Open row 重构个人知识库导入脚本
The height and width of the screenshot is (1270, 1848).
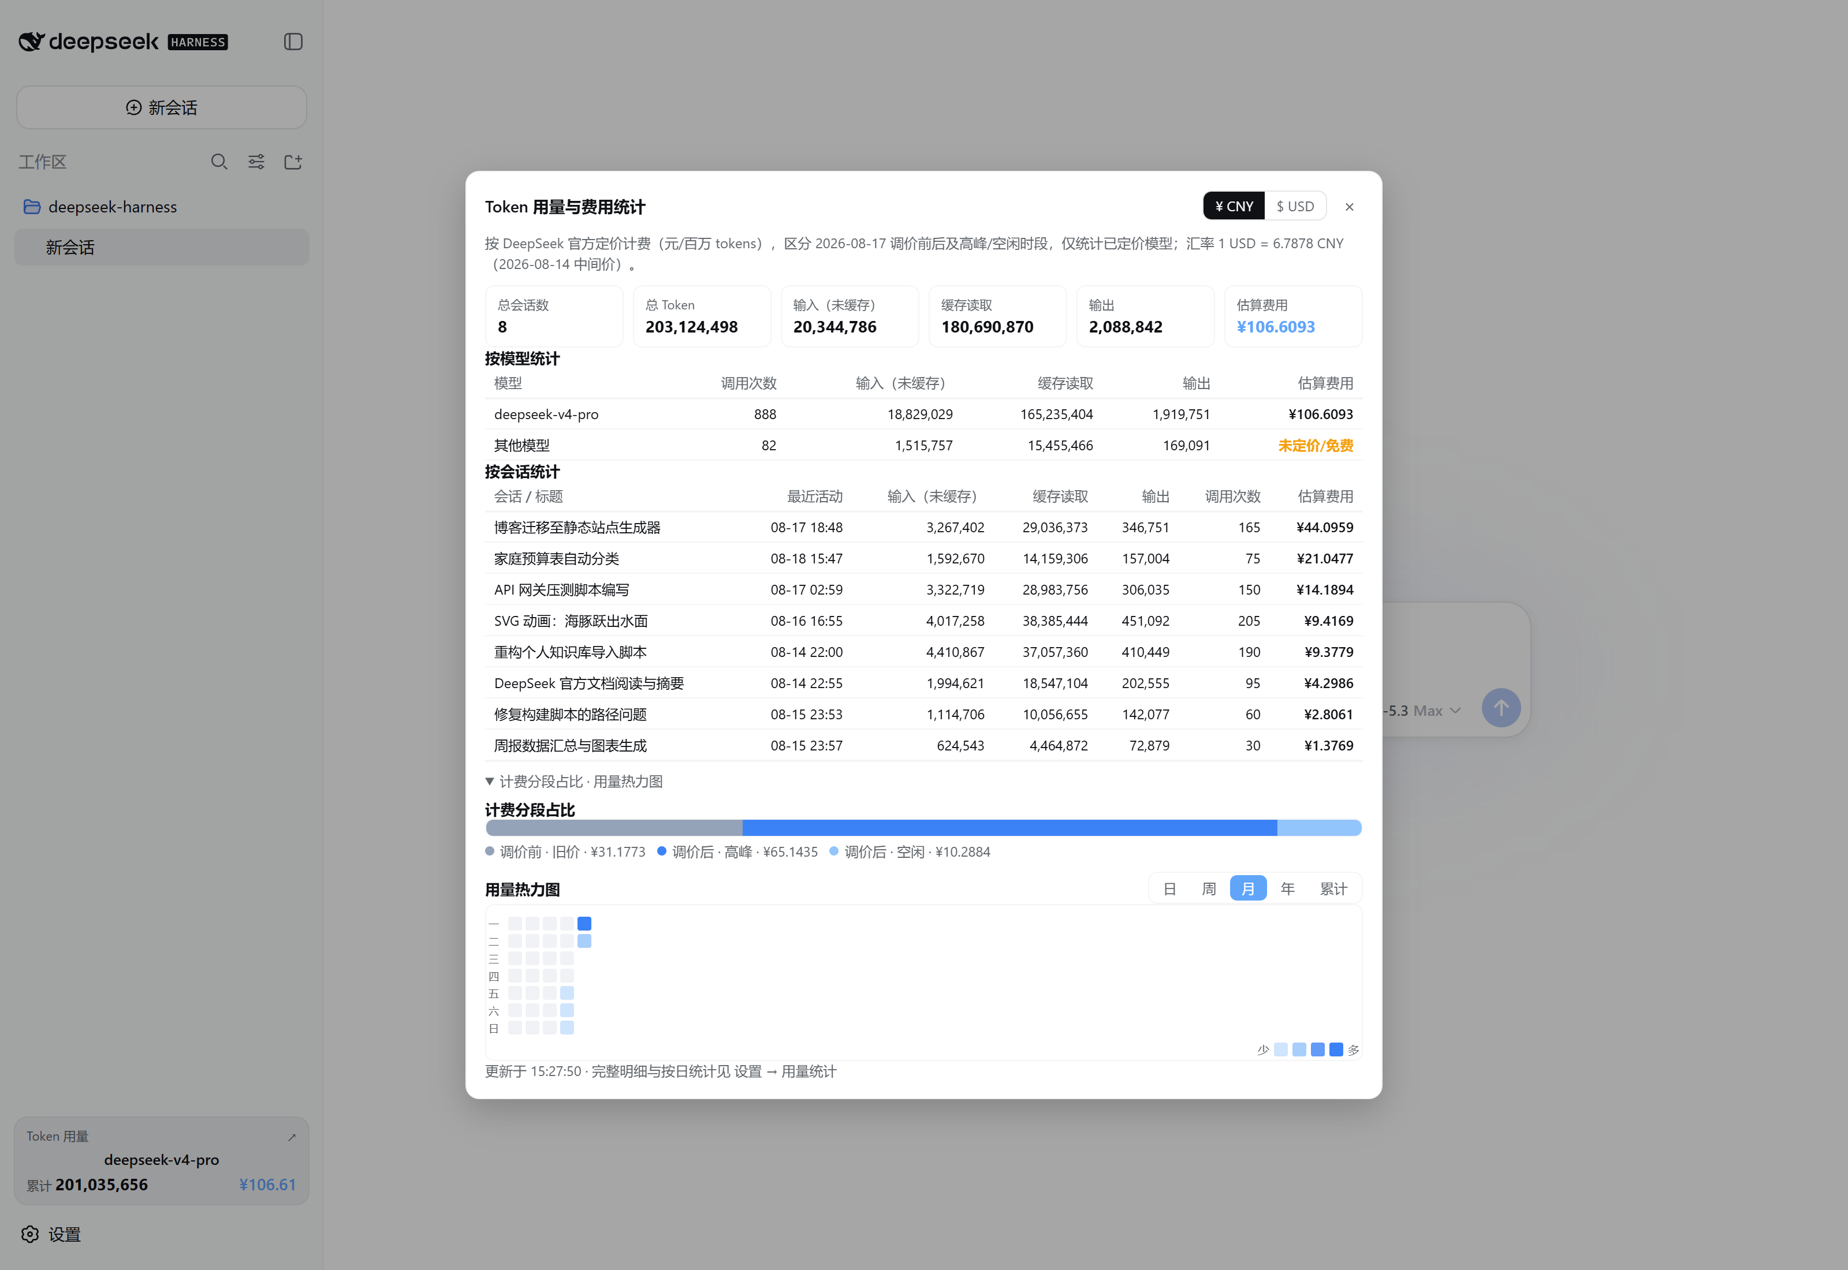tap(923, 652)
